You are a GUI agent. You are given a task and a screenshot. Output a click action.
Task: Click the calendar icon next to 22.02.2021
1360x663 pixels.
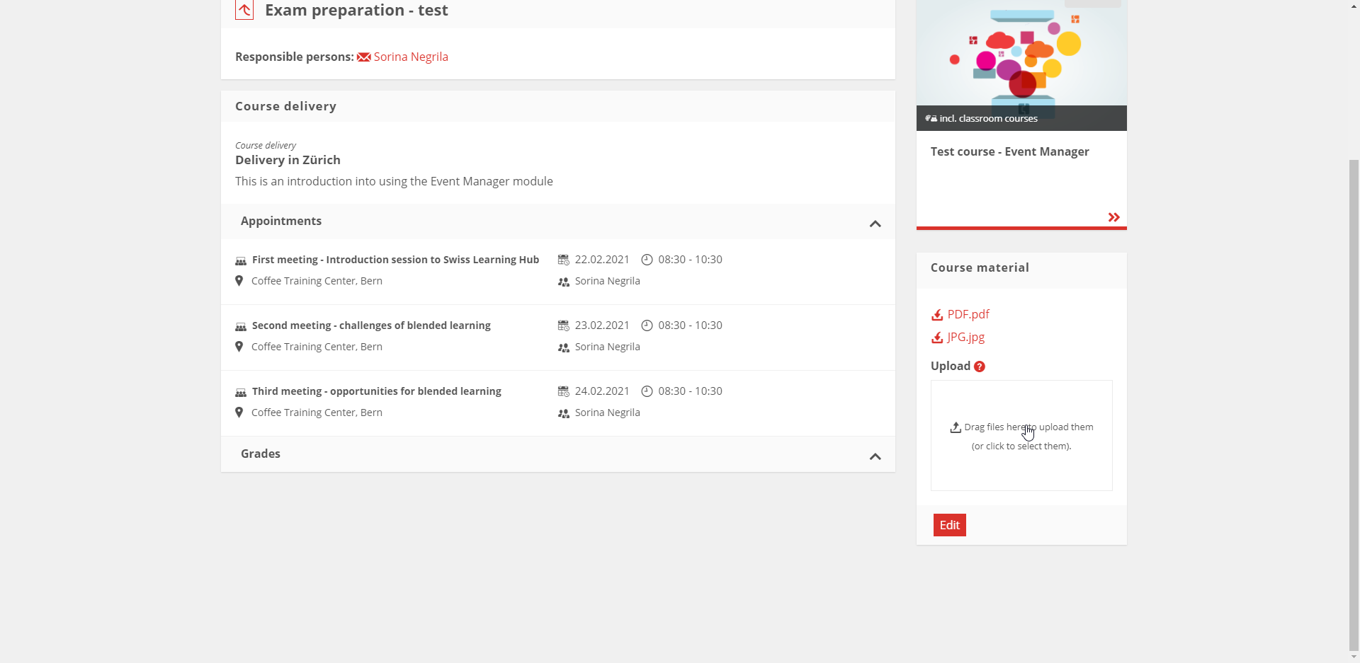point(563,260)
